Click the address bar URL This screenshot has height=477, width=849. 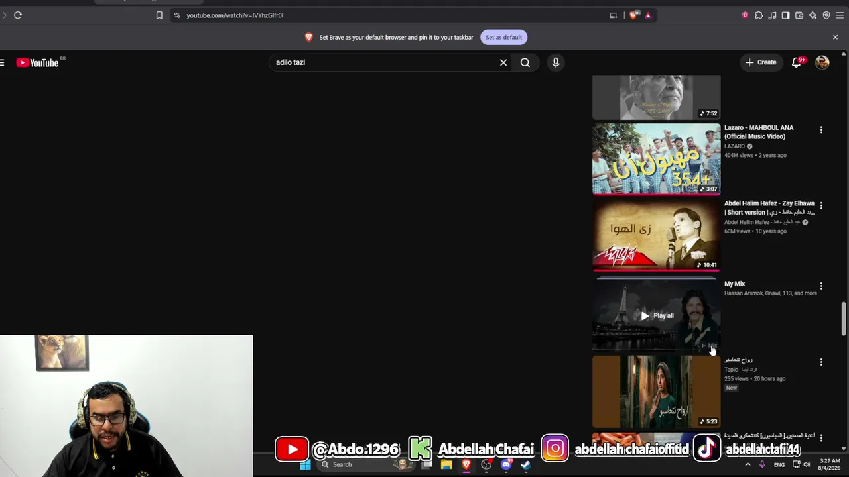pyautogui.click(x=235, y=15)
